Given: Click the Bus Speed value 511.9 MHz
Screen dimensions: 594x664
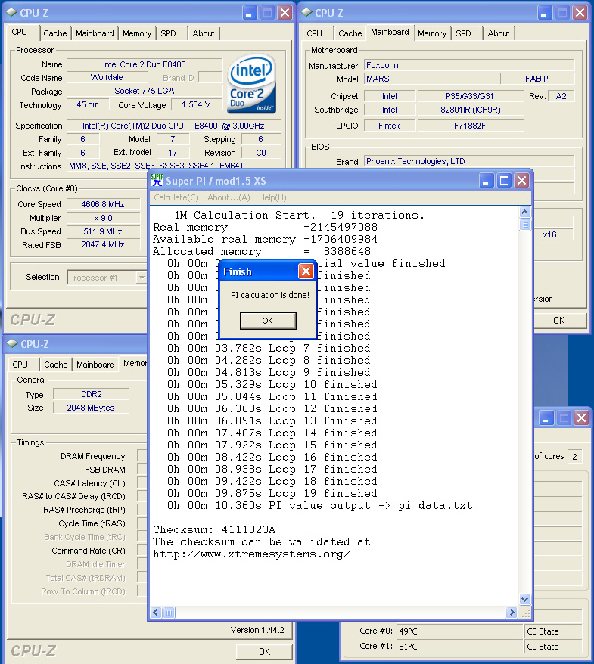Looking at the screenshot, I should (x=103, y=231).
